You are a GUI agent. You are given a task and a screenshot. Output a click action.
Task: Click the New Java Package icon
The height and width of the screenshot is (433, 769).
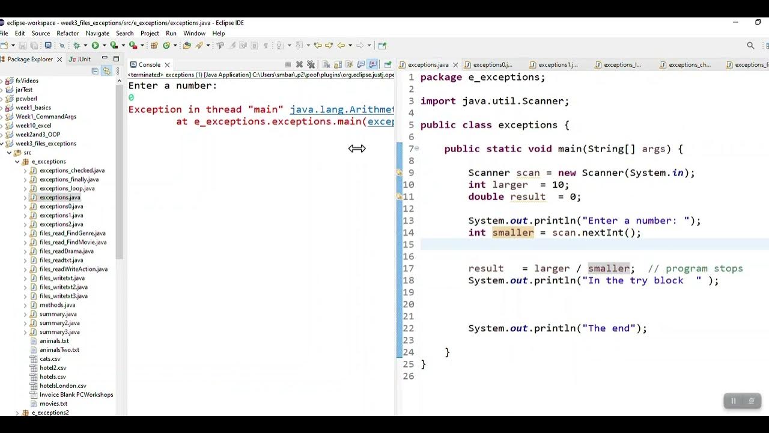154,45
